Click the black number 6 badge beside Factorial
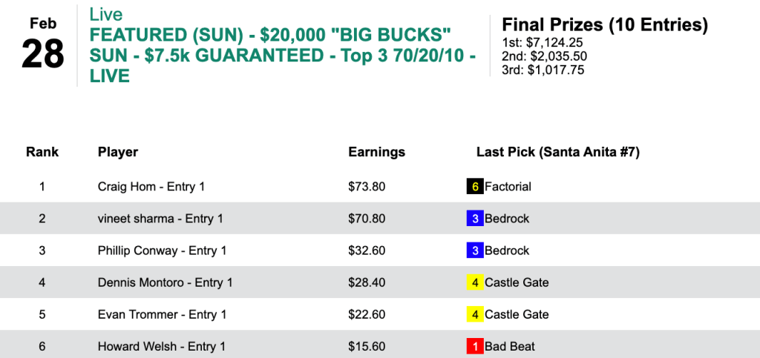The height and width of the screenshot is (358, 760). click(474, 187)
